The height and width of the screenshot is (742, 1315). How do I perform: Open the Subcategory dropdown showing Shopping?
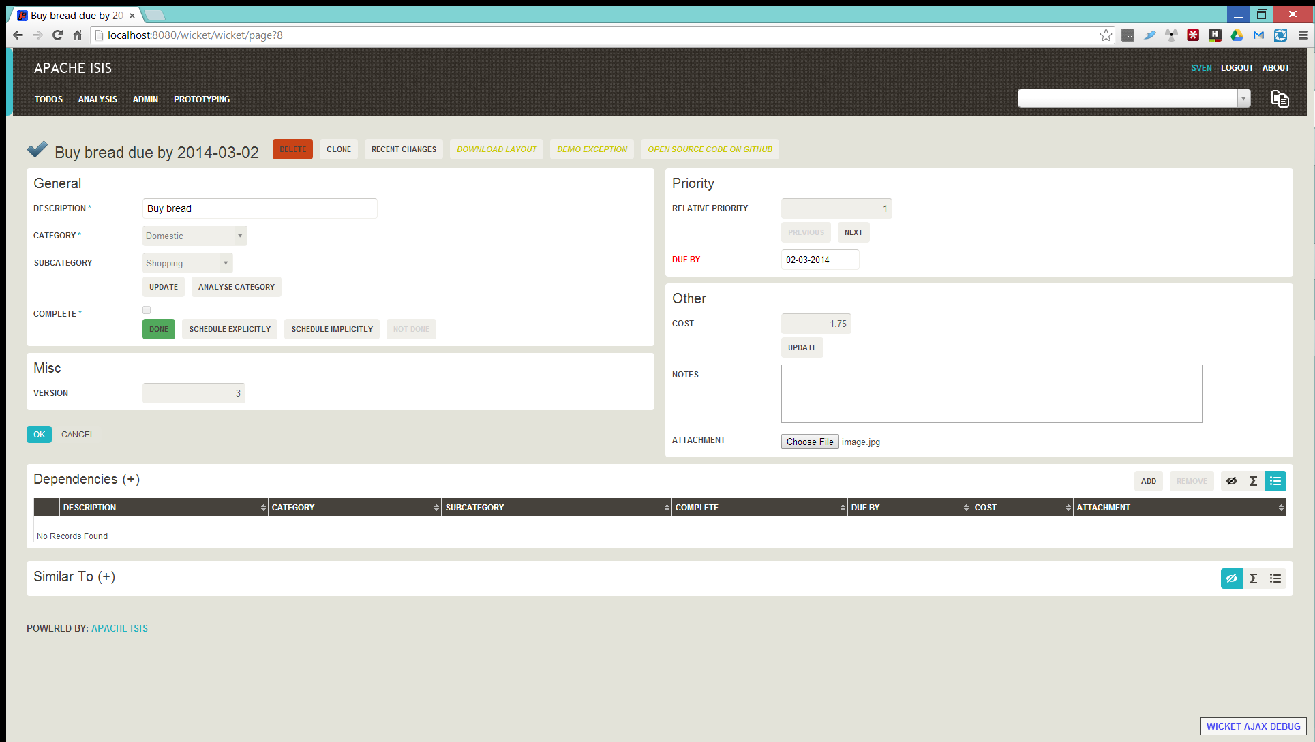pos(187,263)
